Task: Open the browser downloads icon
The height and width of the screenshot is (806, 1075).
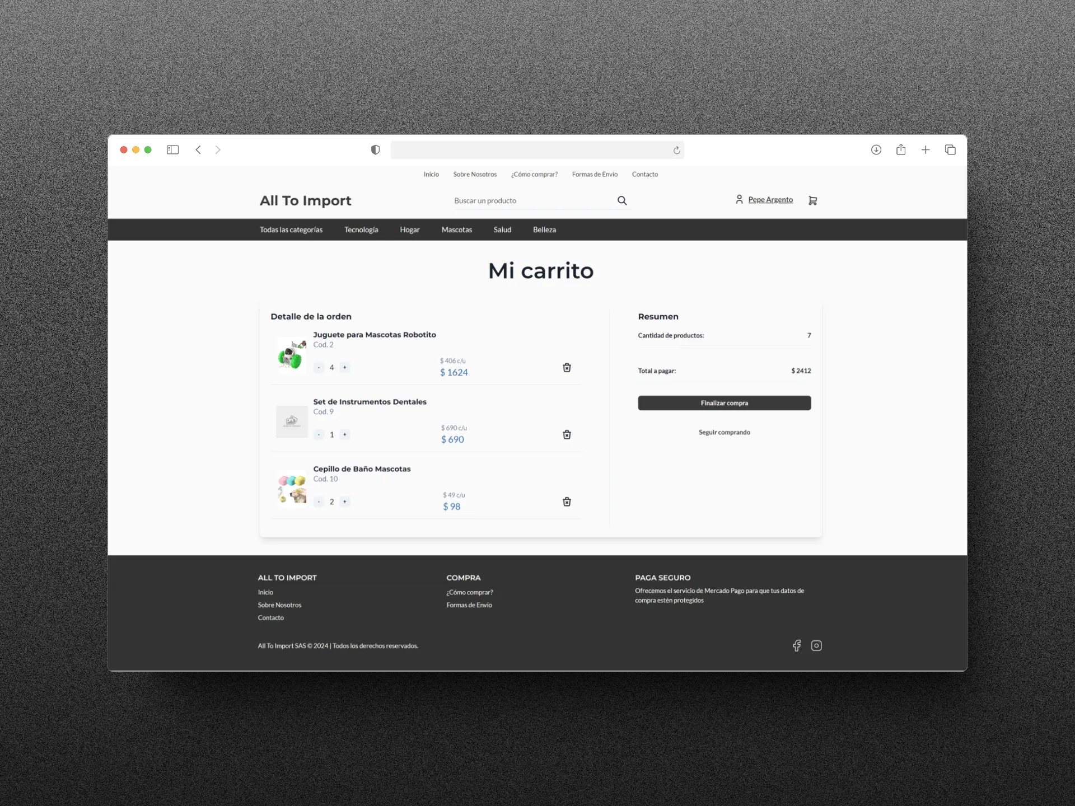Action: tap(876, 150)
